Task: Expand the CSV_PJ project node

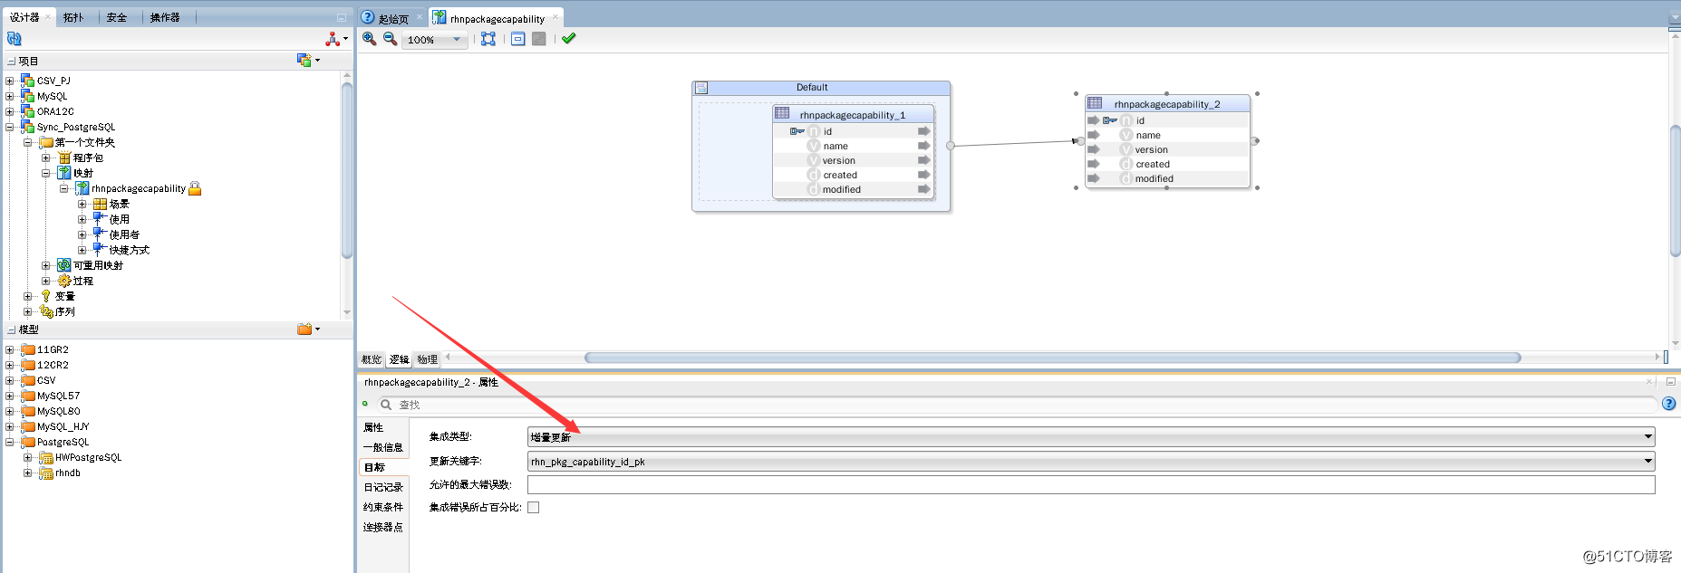Action: (x=10, y=81)
